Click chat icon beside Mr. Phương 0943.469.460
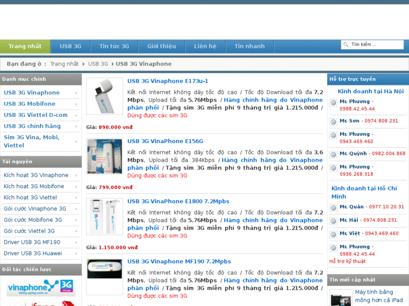Screen dimensions: 409x306 click(333, 135)
